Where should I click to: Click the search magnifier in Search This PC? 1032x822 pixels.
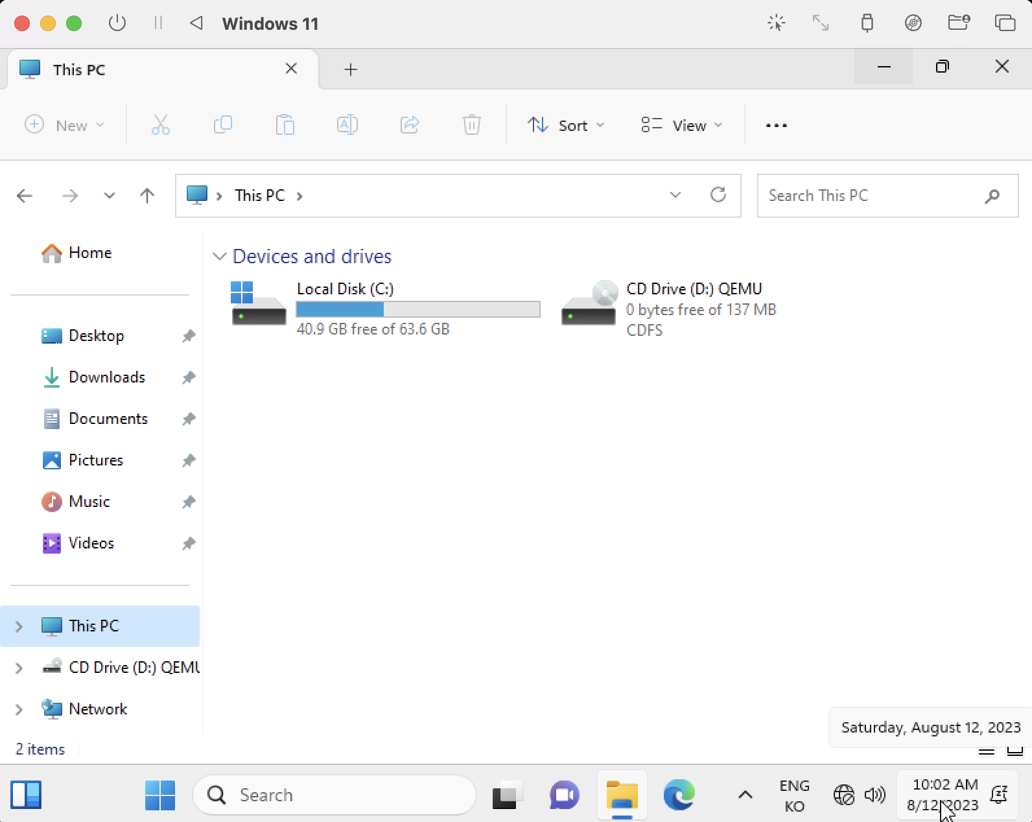992,196
